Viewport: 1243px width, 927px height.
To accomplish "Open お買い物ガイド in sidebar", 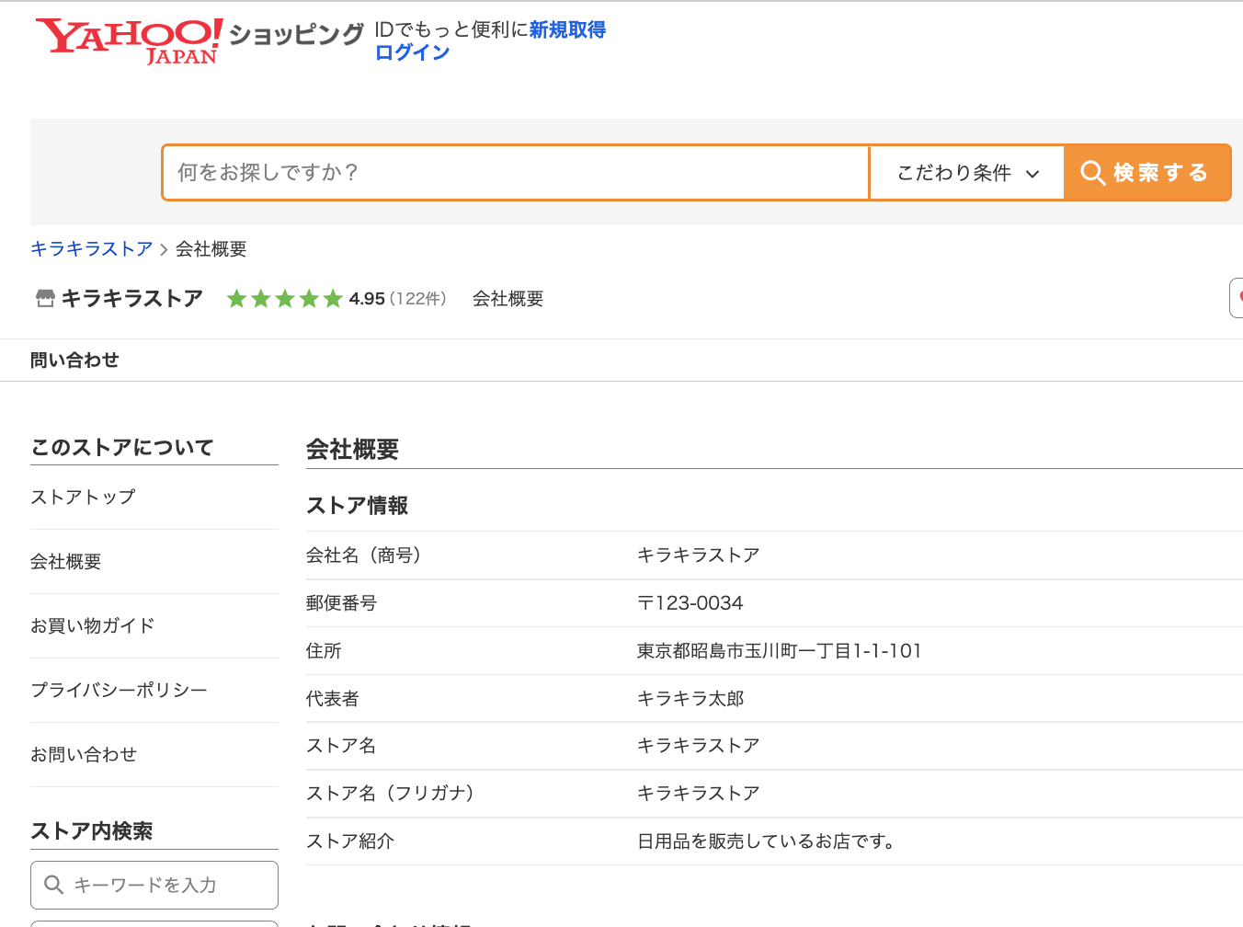I will [93, 626].
